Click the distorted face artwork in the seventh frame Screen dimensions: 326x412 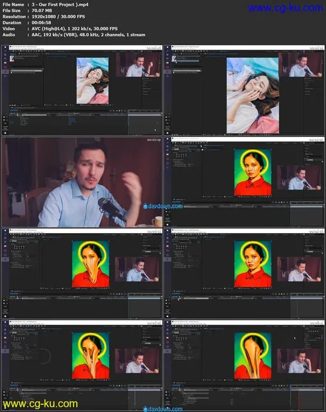point(90,356)
